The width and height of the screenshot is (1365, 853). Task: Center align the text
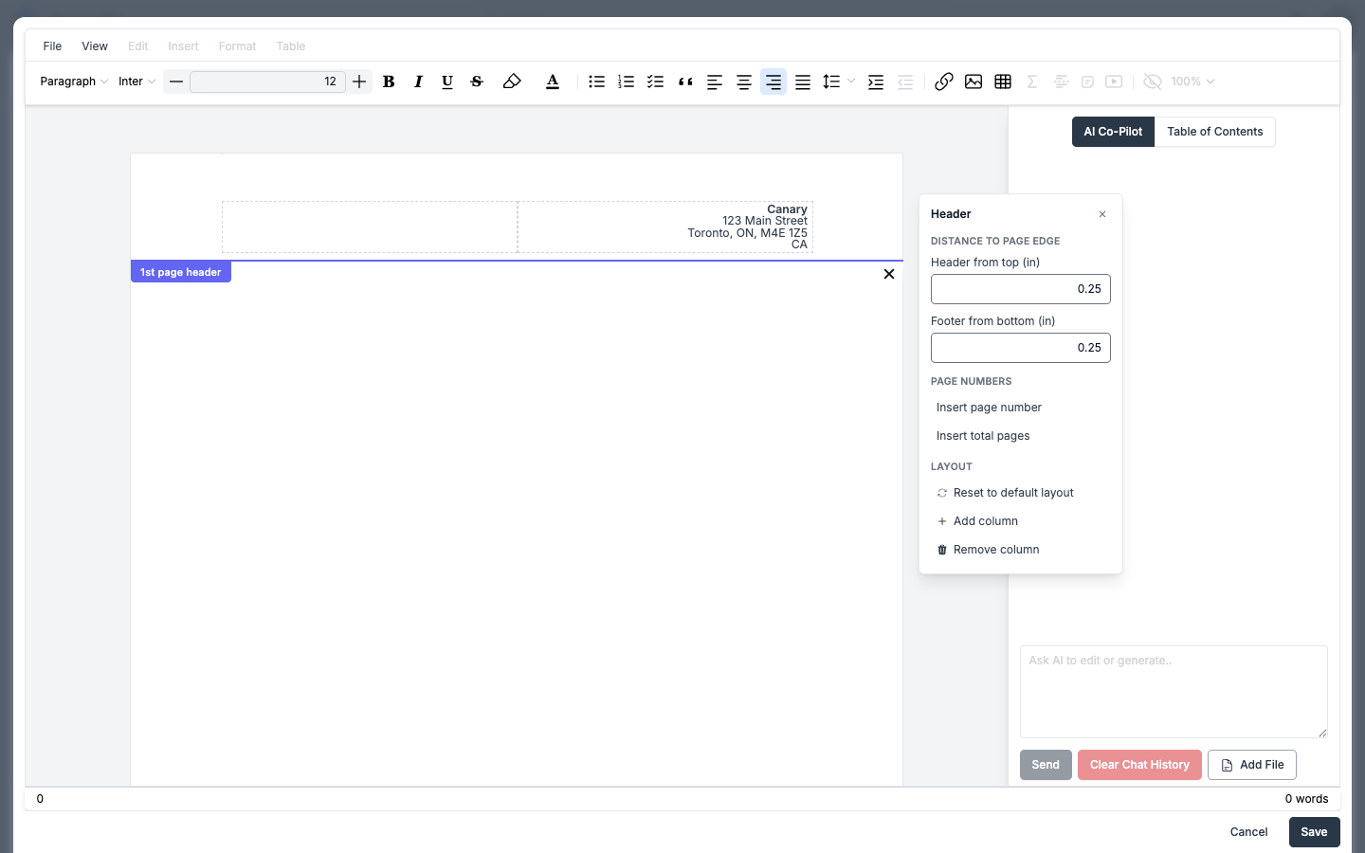click(744, 82)
